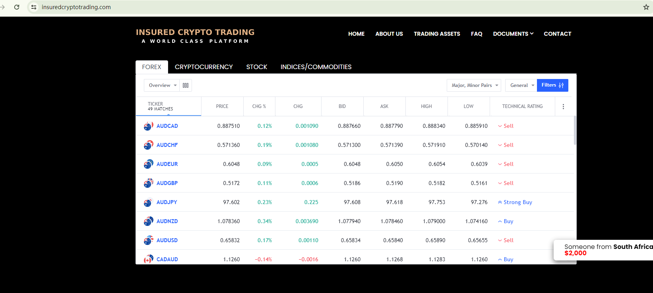This screenshot has height=293, width=653.
Task: Click the CADAUD flag icon
Action: point(148,259)
